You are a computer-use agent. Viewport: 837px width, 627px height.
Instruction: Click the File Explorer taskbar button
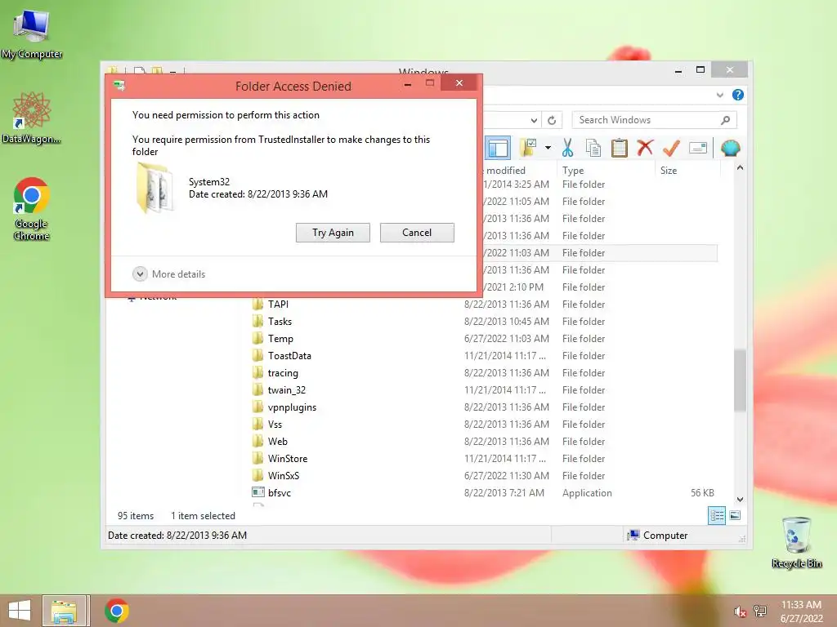(64, 611)
